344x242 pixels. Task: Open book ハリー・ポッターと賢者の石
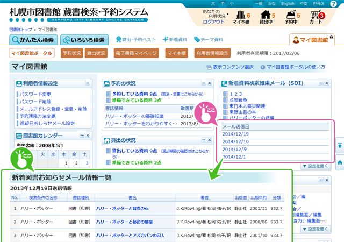coord(122,209)
